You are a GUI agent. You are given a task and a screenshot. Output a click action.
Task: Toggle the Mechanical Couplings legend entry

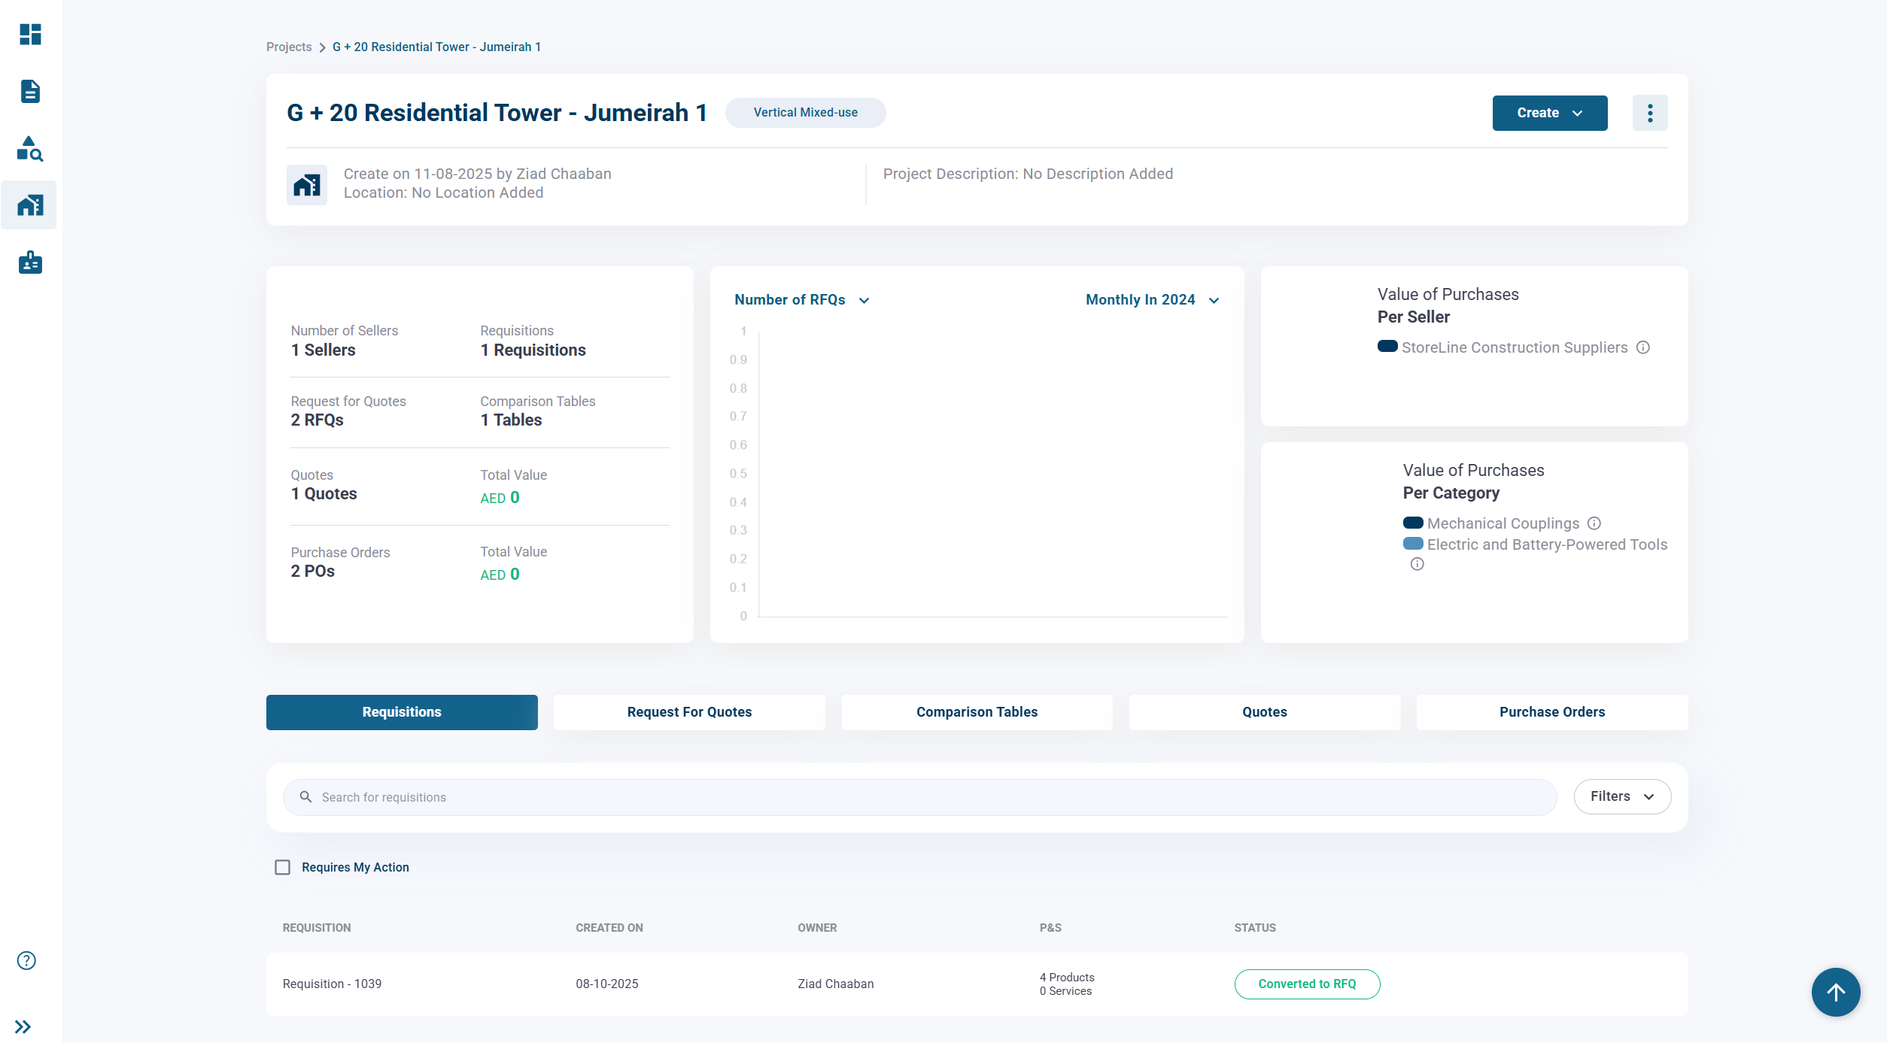1413,523
